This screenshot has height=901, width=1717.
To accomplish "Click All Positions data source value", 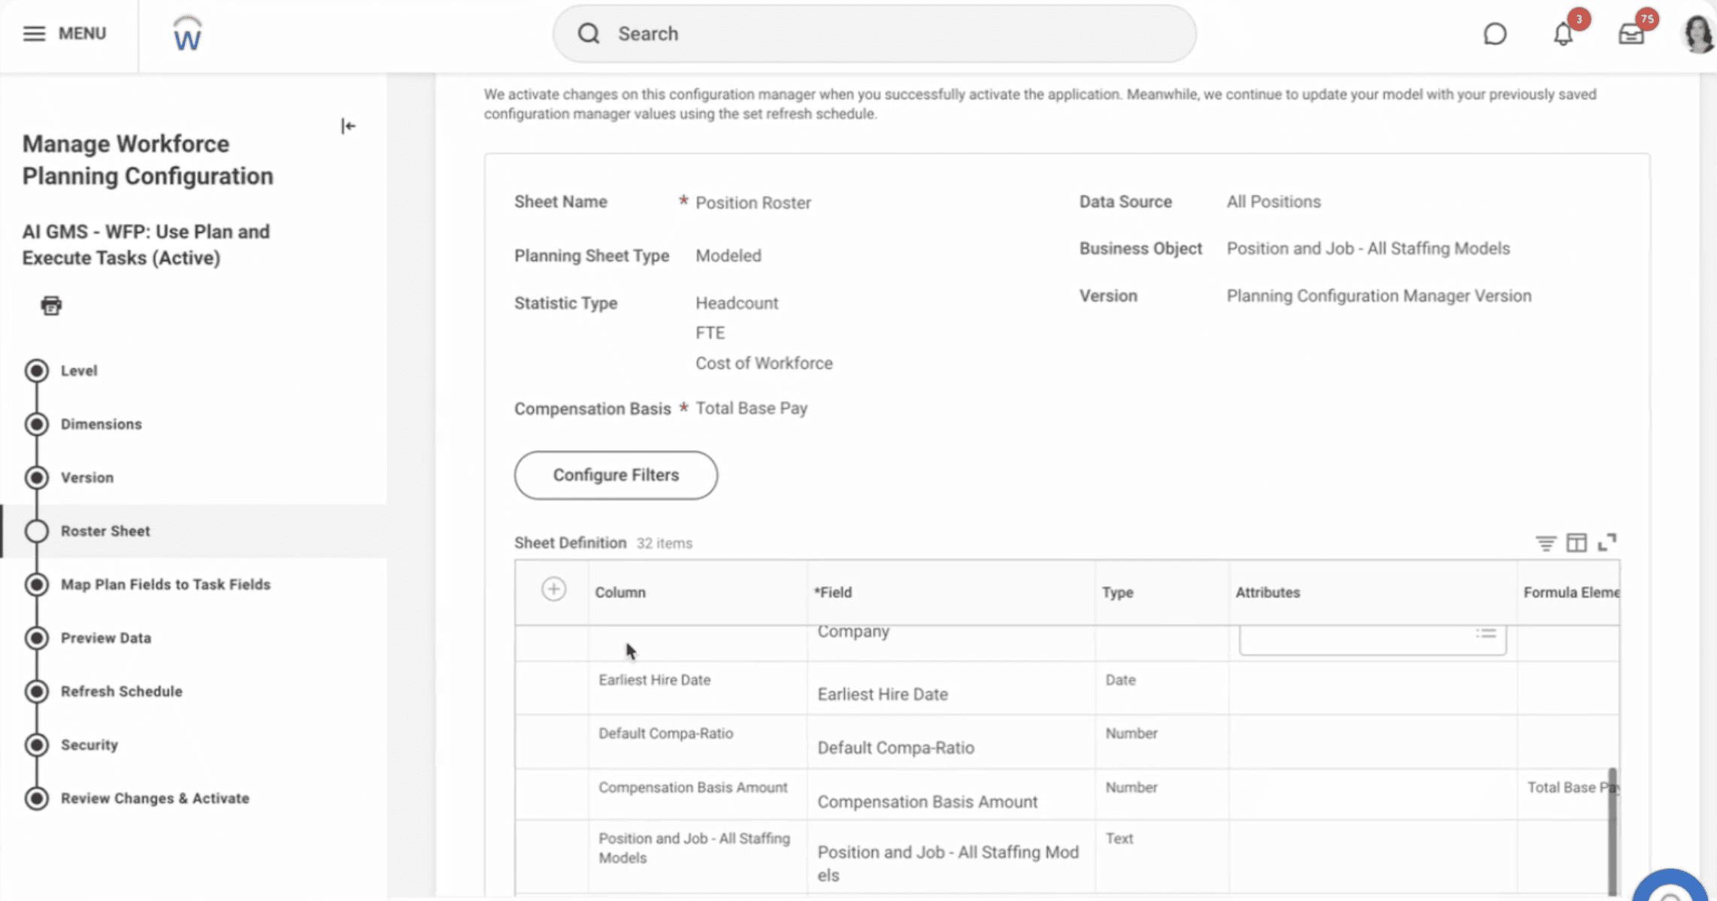I will tap(1273, 201).
